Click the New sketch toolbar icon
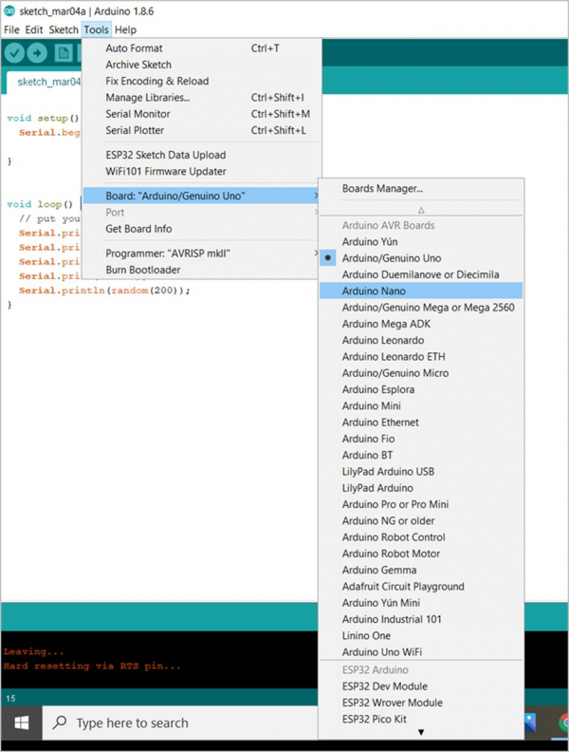This screenshot has height=752, width=569. point(64,53)
